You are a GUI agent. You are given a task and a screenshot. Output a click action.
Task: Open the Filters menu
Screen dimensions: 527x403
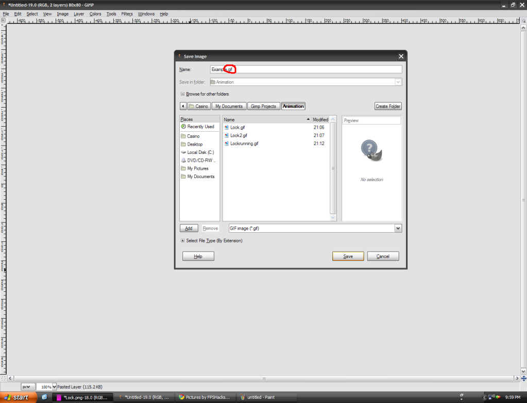pos(127,14)
